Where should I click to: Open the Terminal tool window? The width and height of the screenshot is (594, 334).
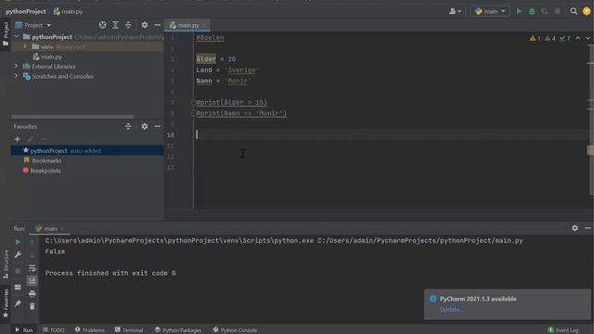pyautogui.click(x=129, y=330)
